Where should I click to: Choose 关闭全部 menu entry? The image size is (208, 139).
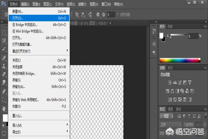coord(39,67)
